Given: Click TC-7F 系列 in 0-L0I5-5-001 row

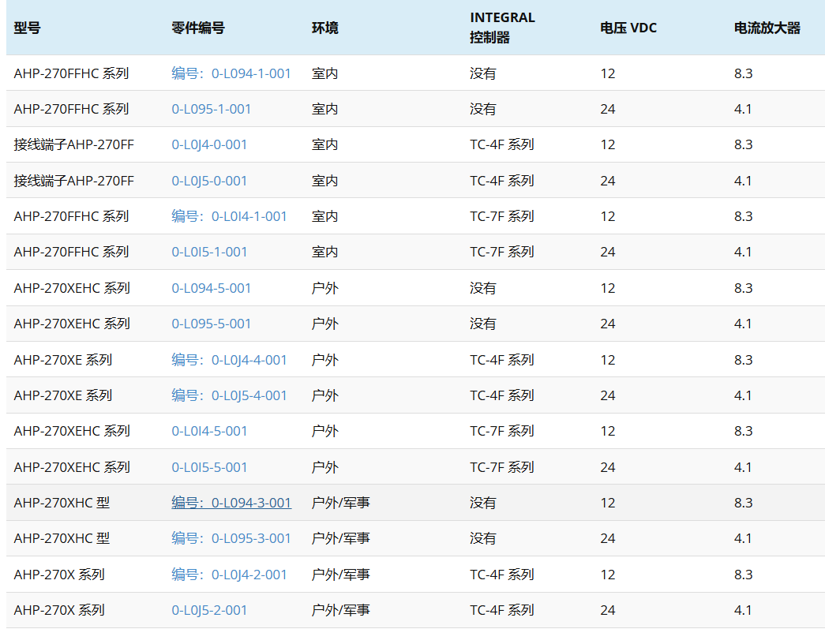Looking at the screenshot, I should coord(502,467).
